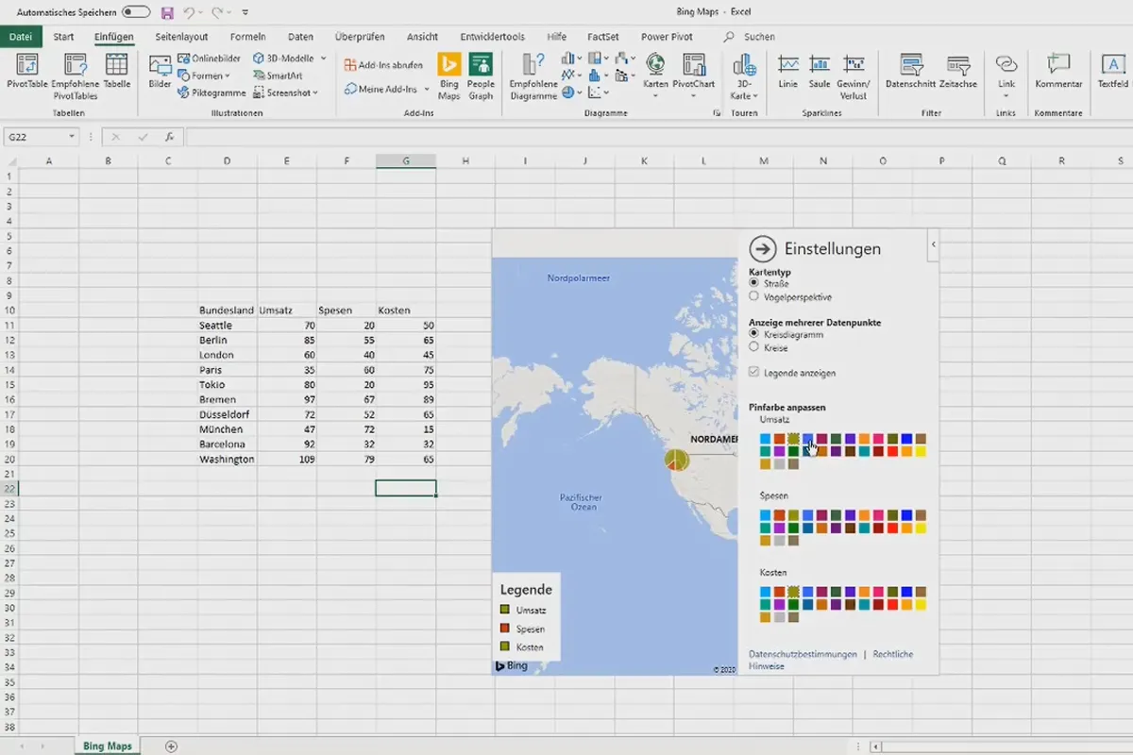
Task: Launch the Bing Maps add-in
Action: pos(448,77)
